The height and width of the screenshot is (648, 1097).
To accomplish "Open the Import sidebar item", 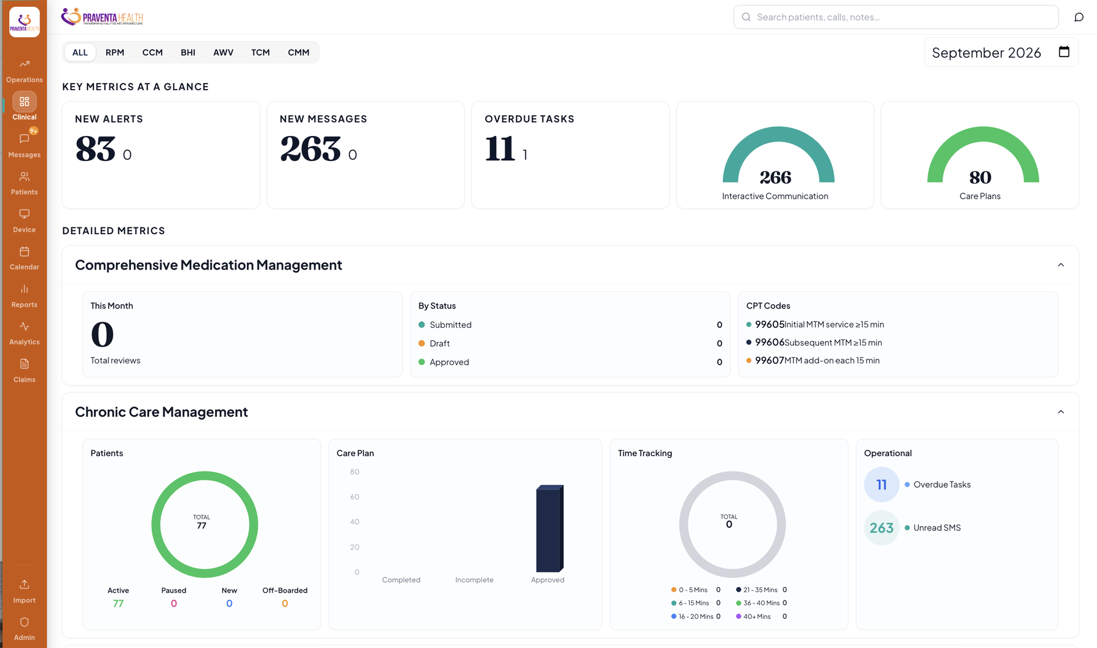I will coord(24,591).
